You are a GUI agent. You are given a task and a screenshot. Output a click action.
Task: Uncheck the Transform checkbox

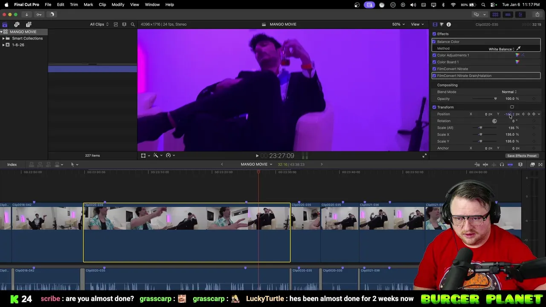tap(434, 107)
